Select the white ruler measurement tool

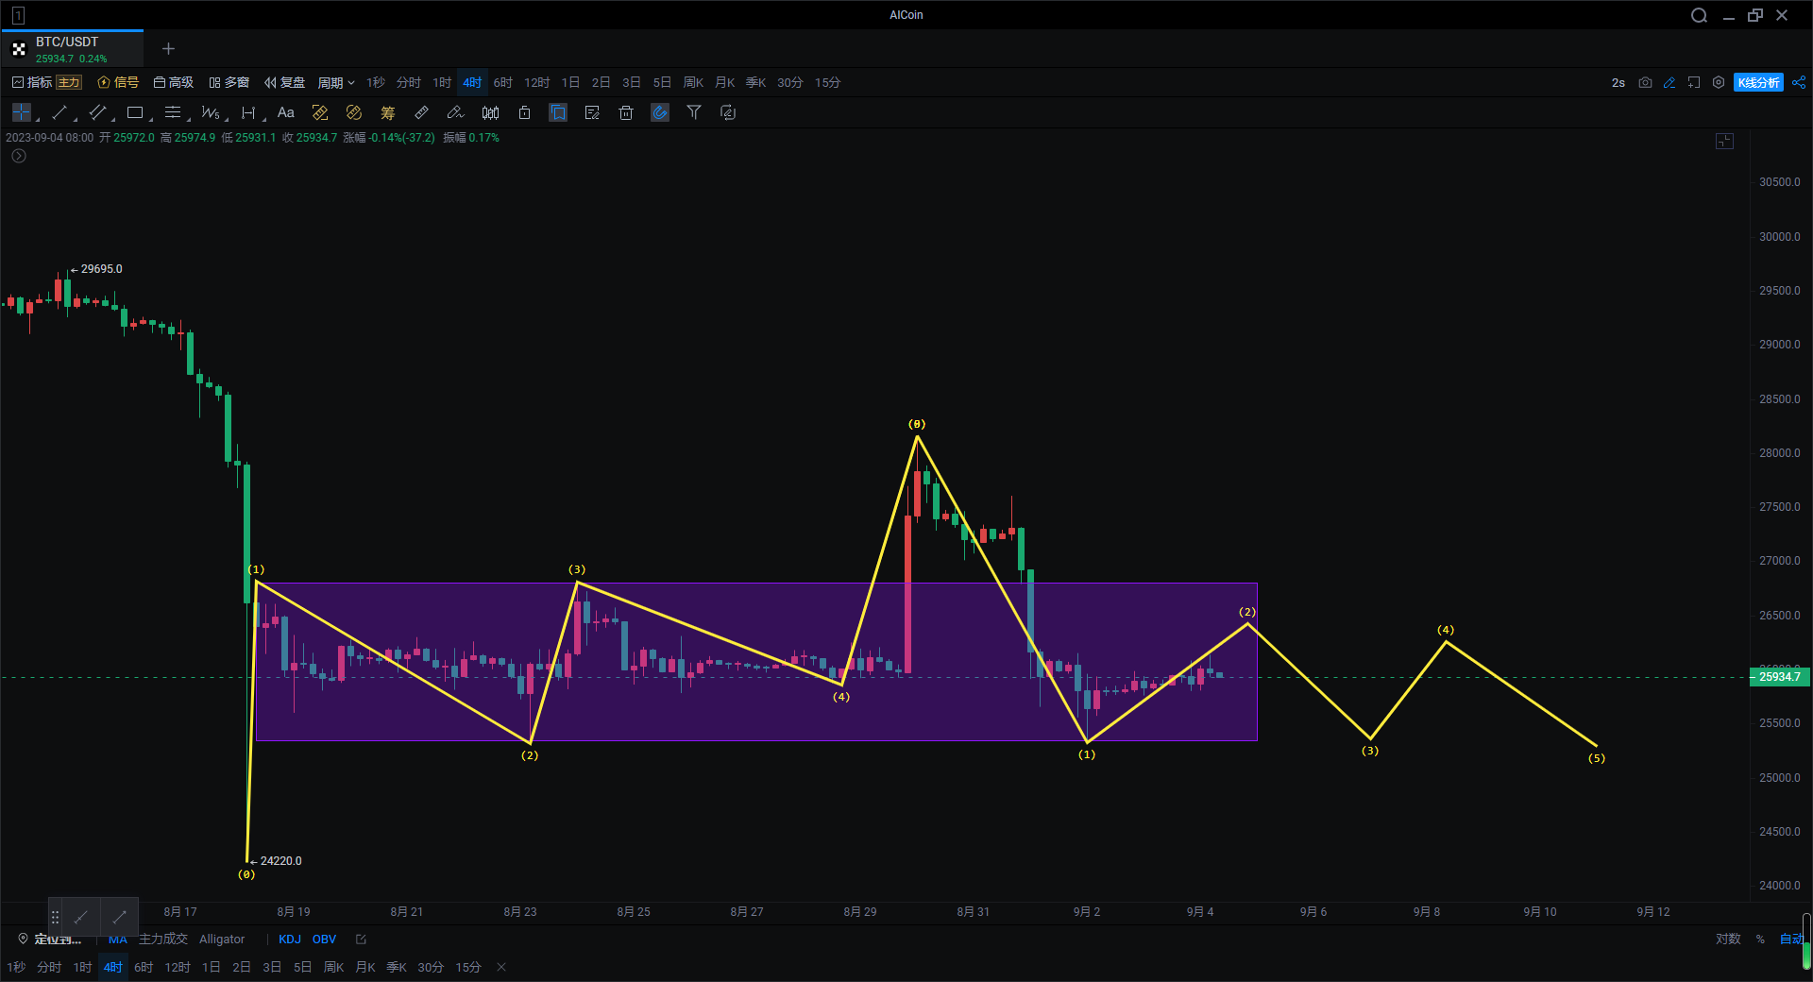click(x=422, y=112)
